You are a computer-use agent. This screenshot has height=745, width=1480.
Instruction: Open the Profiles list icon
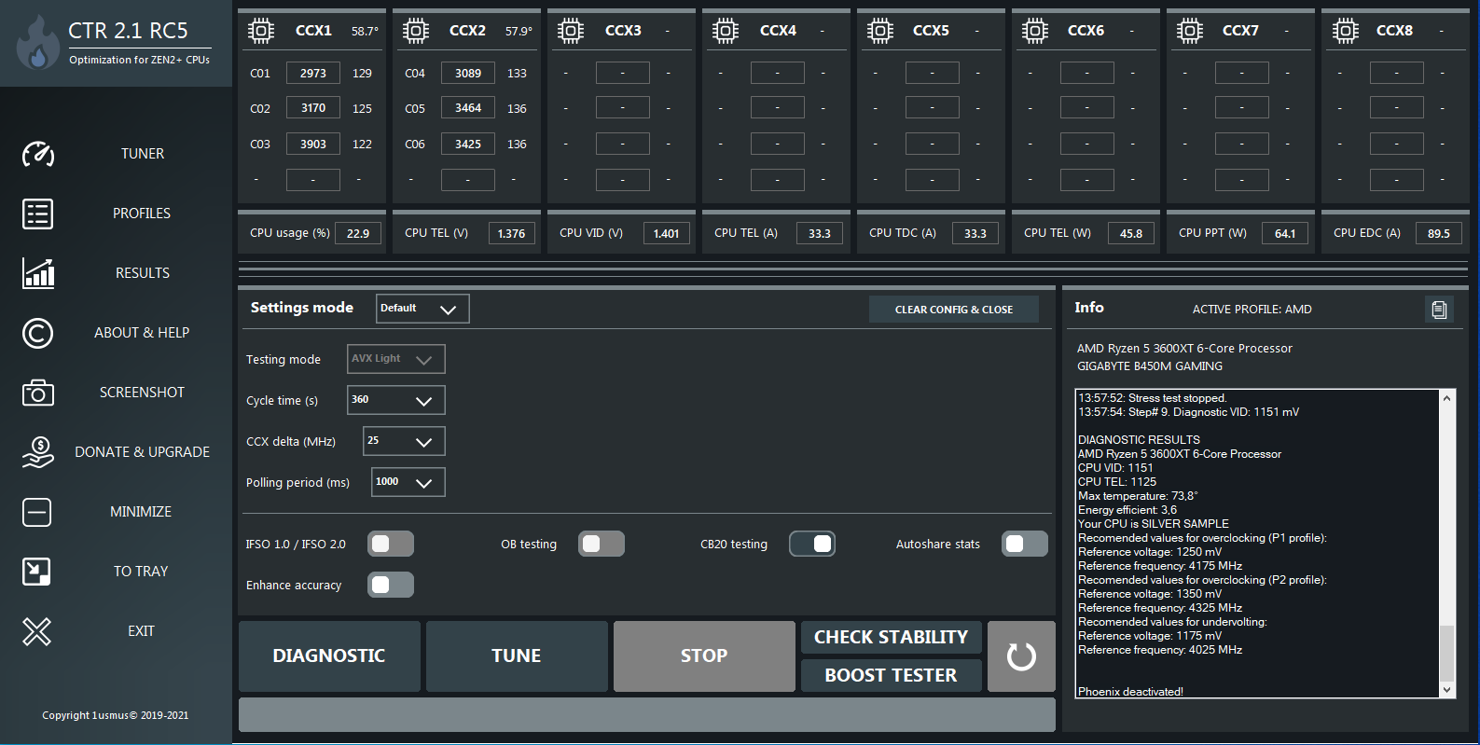tap(38, 214)
